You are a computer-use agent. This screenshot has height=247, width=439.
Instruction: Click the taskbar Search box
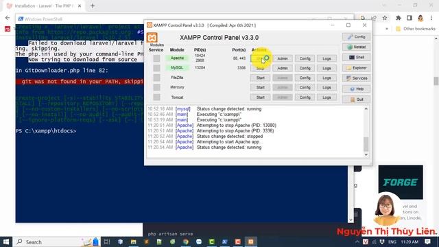[x=56, y=242]
